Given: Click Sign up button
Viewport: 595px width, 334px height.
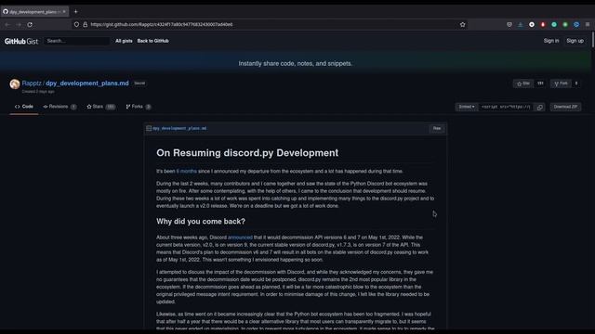Looking at the screenshot, I should click(575, 41).
